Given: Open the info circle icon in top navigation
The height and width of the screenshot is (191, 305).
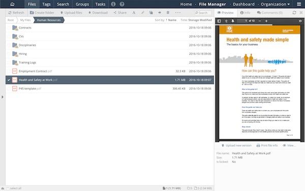Looking at the screenshot, I should point(113,4).
